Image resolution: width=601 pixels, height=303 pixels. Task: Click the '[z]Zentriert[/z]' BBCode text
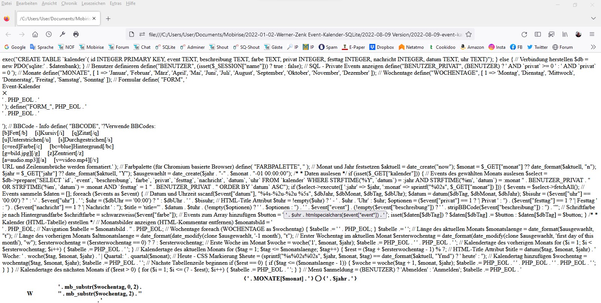point(65,153)
